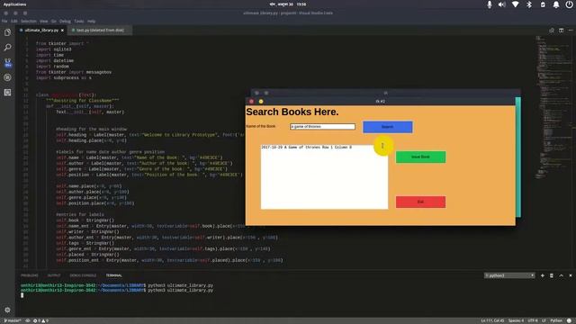
Task: Open the power menu icon
Action: tap(569, 4)
